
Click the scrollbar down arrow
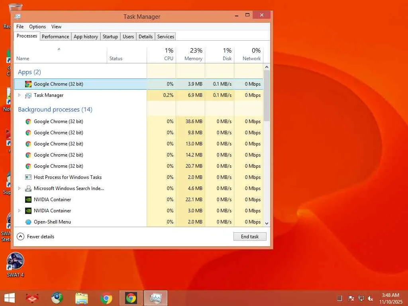(267, 223)
